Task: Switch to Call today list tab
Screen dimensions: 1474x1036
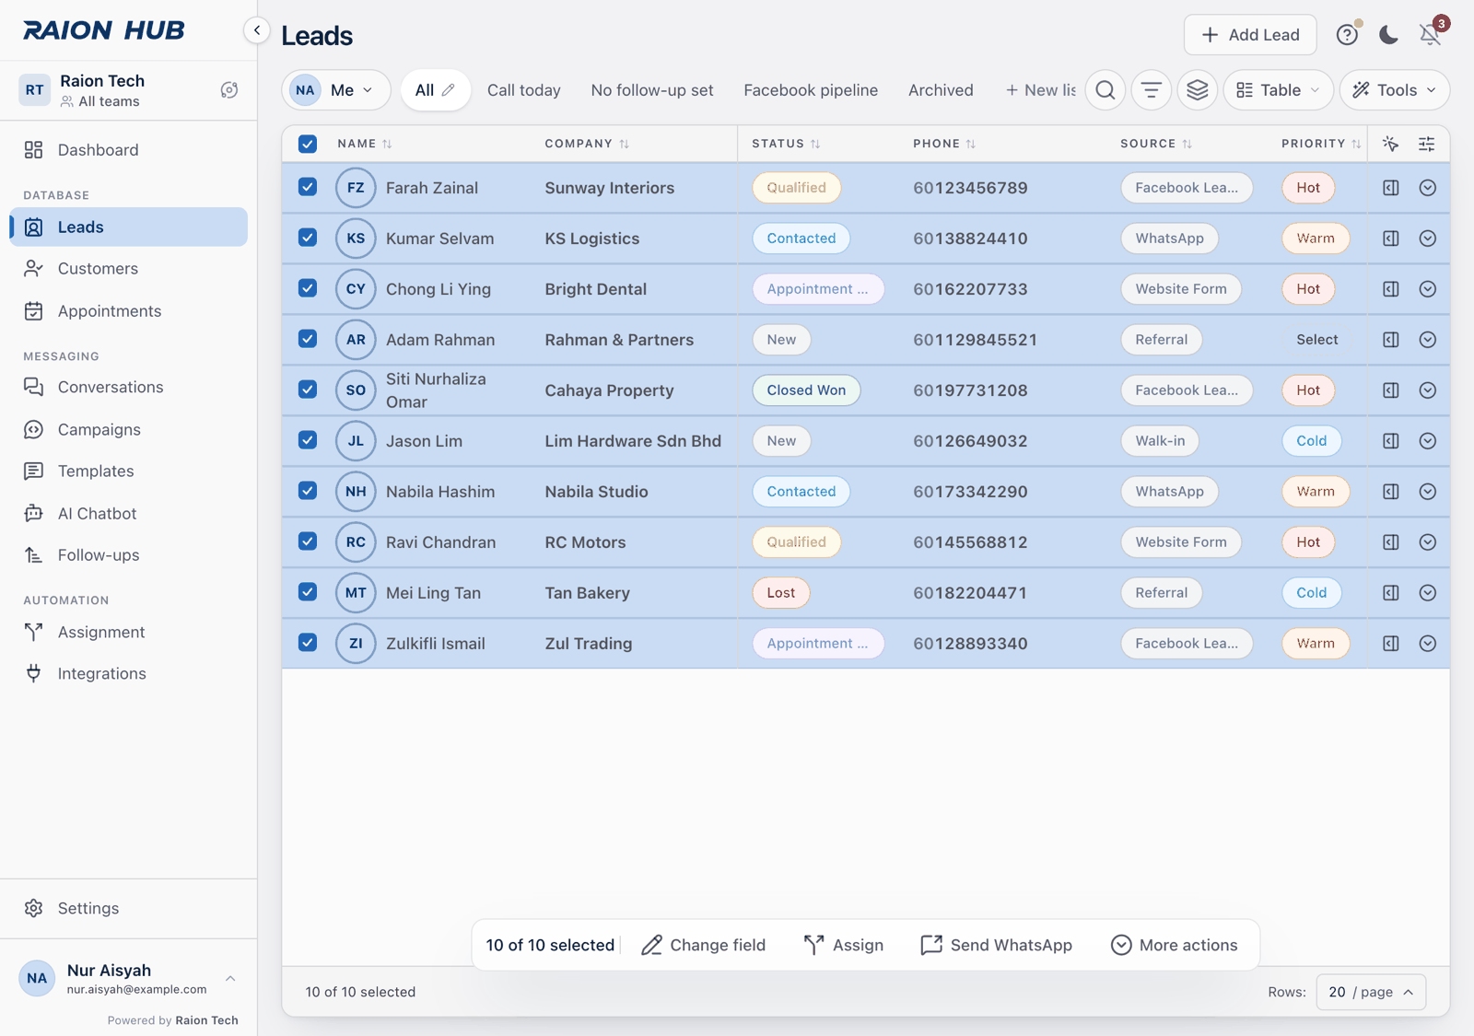Action: pos(523,90)
